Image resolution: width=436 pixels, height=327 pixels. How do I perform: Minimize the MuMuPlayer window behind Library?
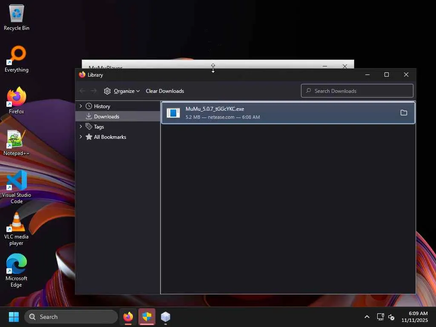[325, 66]
